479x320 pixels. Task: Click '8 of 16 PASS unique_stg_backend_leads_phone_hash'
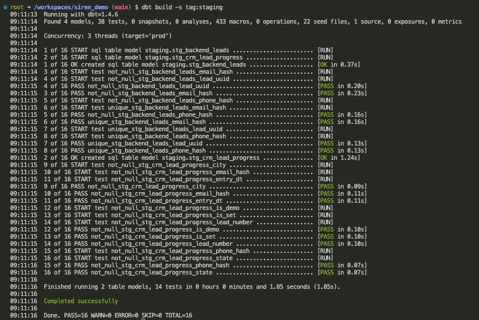click(125, 151)
